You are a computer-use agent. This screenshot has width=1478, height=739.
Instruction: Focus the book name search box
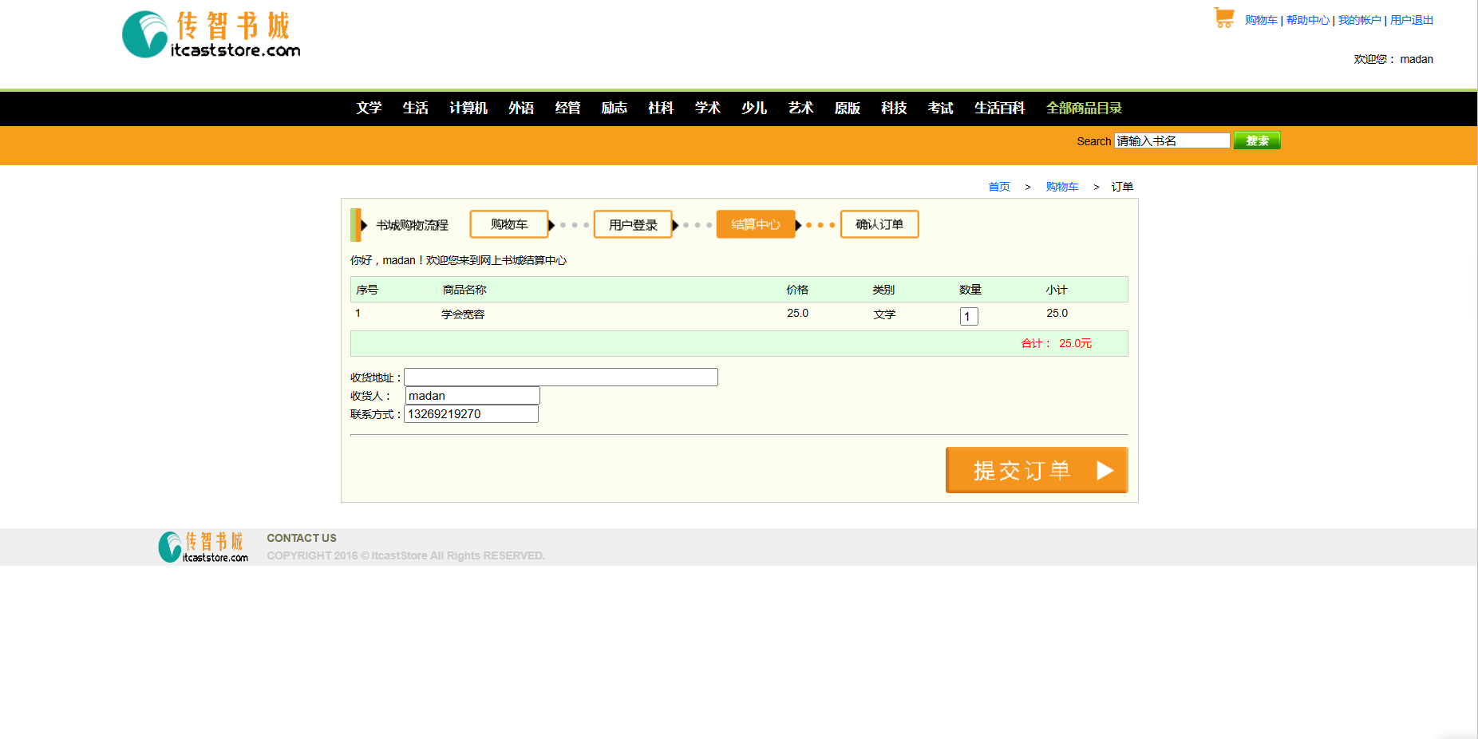1172,140
